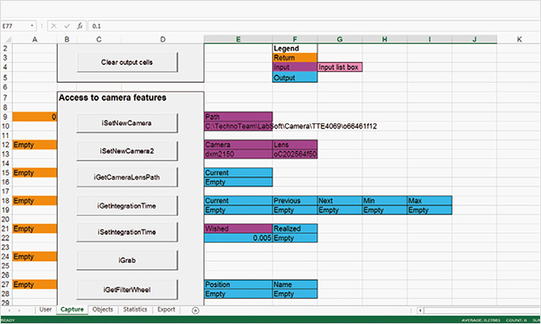The width and height of the screenshot is (541, 324).
Task: Run the iSetNewCamera2 button
Action: click(x=126, y=151)
